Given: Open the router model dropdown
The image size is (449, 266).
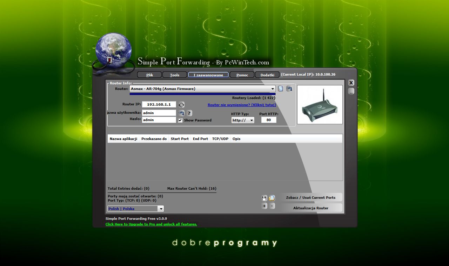Looking at the screenshot, I should pos(273,89).
